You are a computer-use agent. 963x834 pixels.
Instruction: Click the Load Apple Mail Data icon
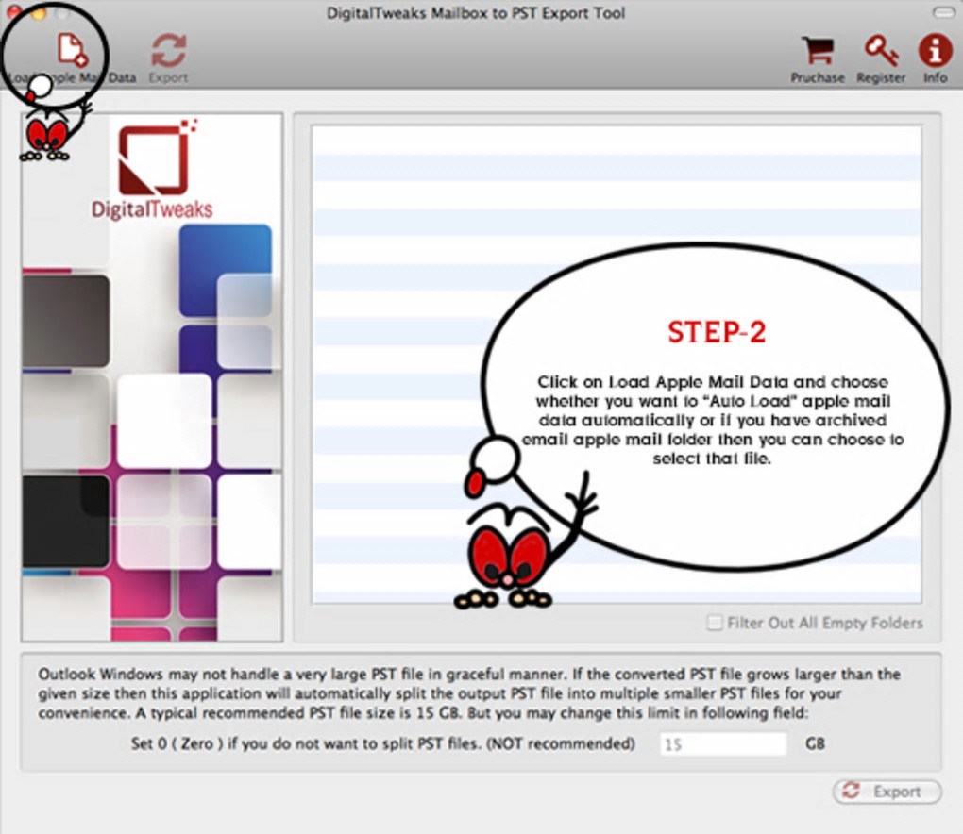pos(73,49)
